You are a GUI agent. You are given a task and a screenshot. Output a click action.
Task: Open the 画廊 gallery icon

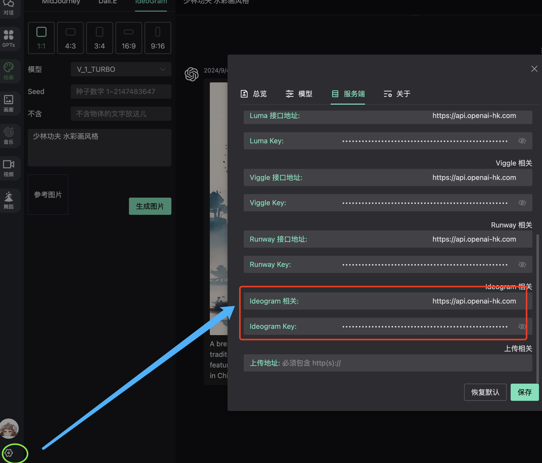click(9, 103)
